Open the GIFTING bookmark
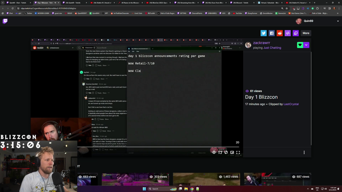 click(182, 13)
